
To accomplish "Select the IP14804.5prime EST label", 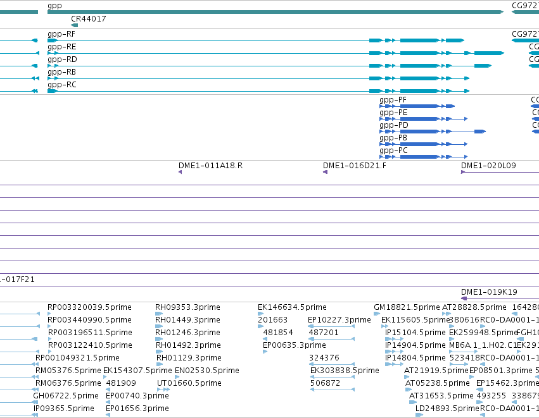I will point(415,358).
